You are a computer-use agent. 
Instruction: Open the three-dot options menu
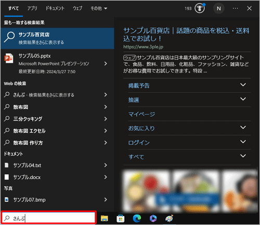[x=235, y=8]
